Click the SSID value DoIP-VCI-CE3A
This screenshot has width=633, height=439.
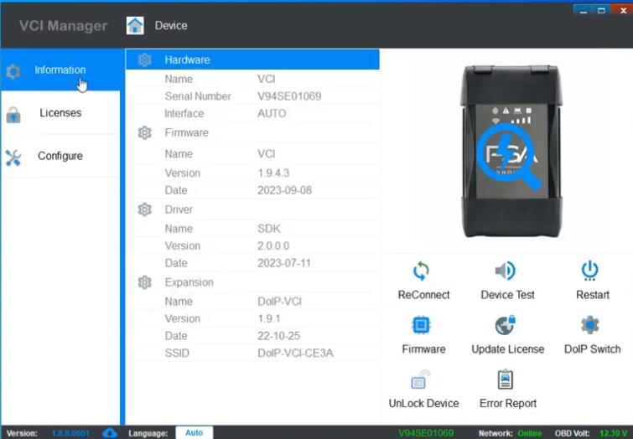pyautogui.click(x=295, y=354)
